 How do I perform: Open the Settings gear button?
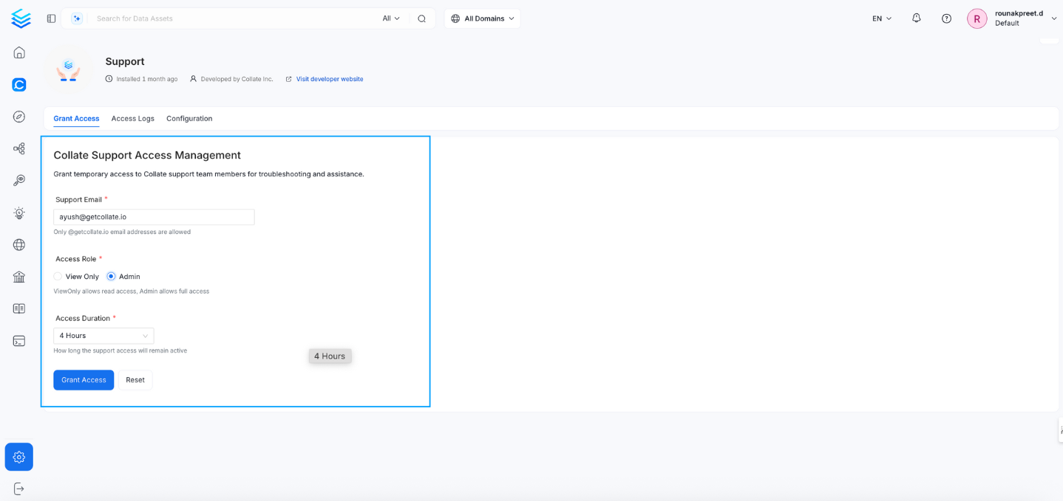click(x=18, y=457)
